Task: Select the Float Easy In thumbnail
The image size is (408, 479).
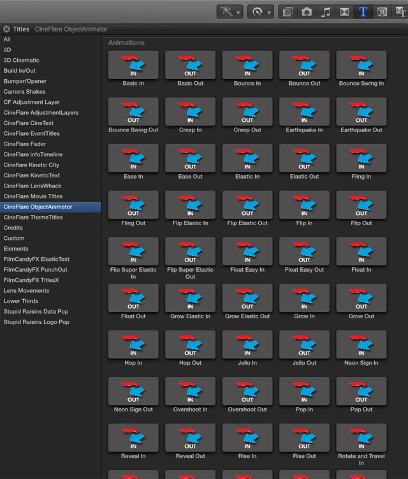Action: [247, 251]
